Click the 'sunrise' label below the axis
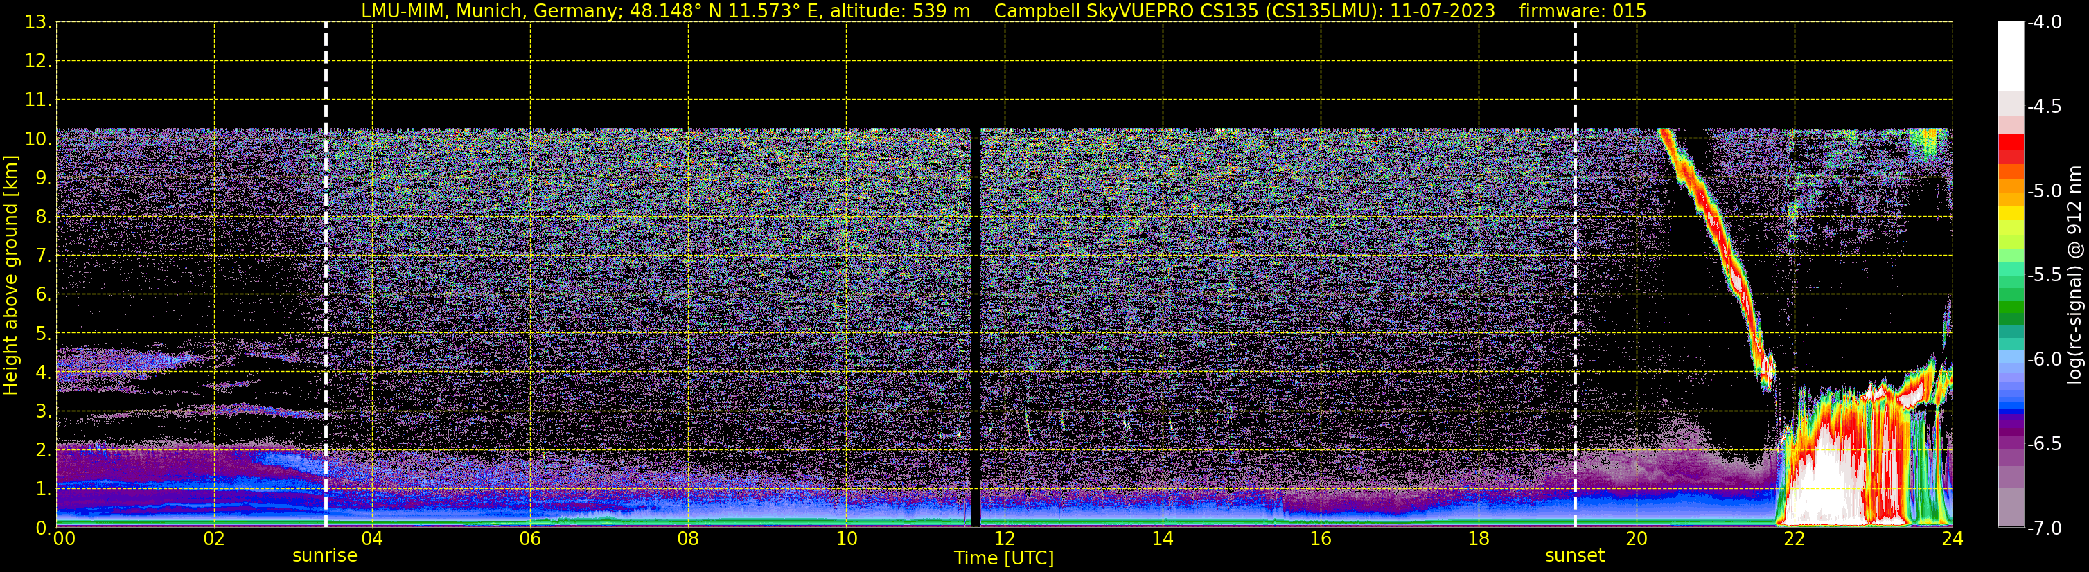2089x572 pixels. point(324,556)
